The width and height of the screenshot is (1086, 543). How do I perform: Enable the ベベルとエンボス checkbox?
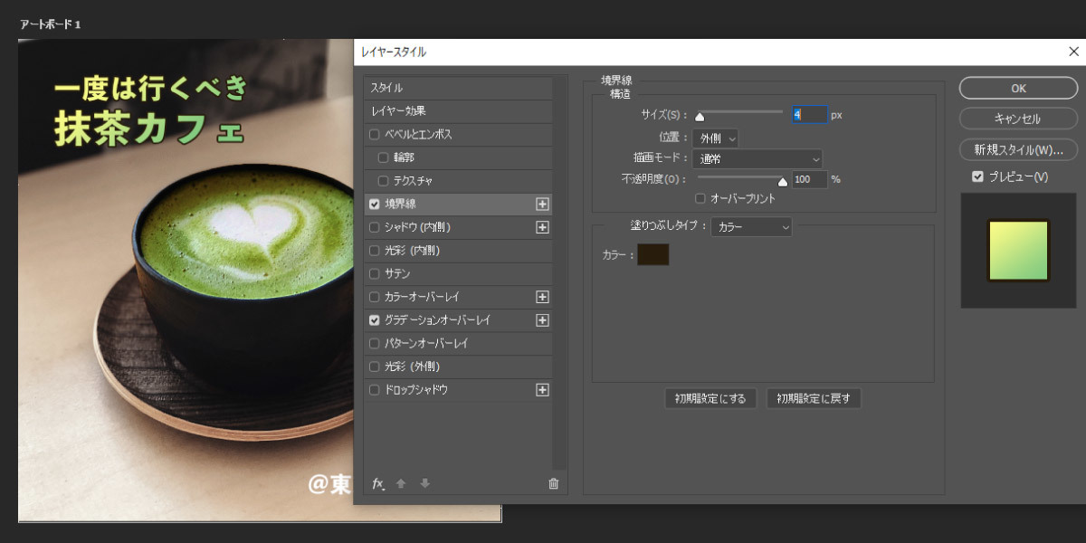click(375, 135)
